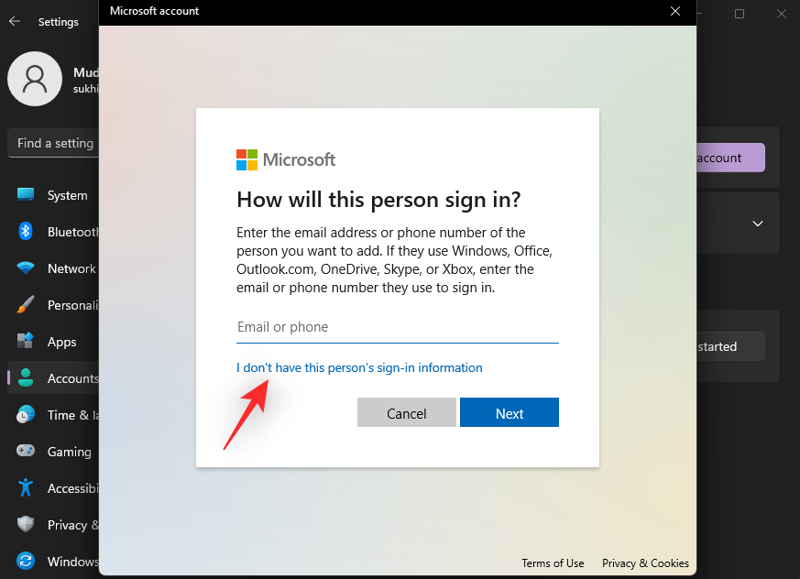Select Network label in Settings sidebar

[x=71, y=268]
